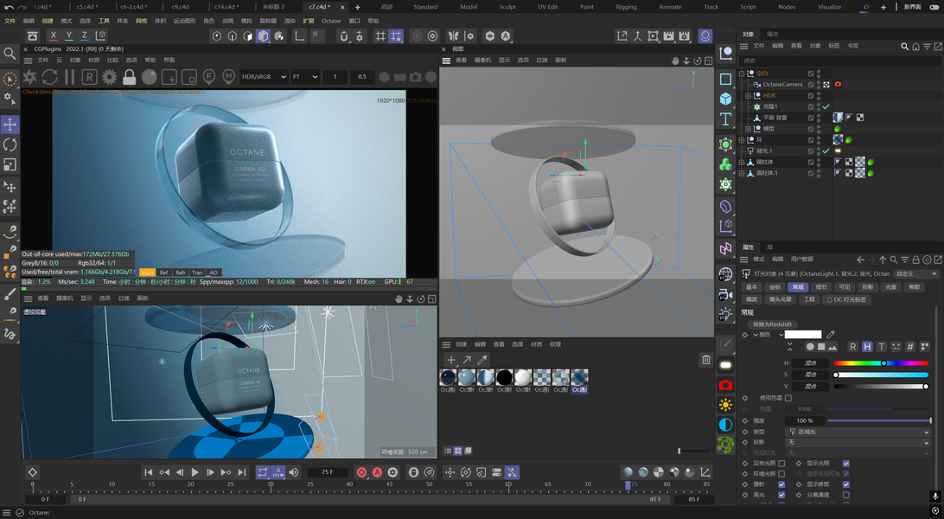Toggle X axis lock in top toolbar
Image resolution: width=944 pixels, height=519 pixels.
click(54, 36)
